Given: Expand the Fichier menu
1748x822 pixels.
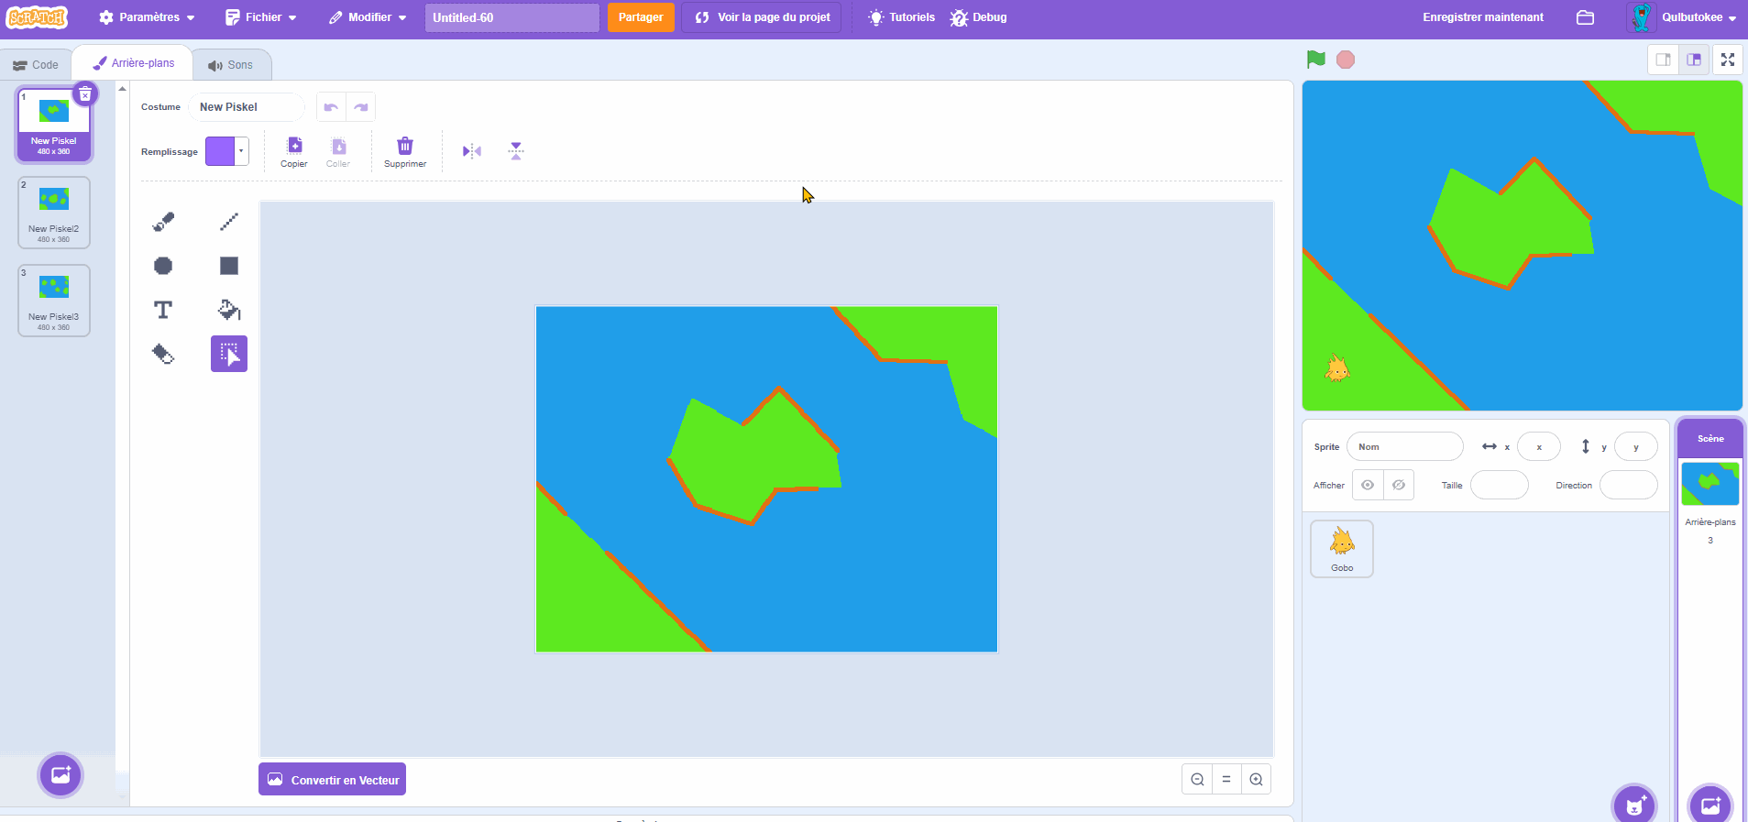Looking at the screenshot, I should (261, 17).
